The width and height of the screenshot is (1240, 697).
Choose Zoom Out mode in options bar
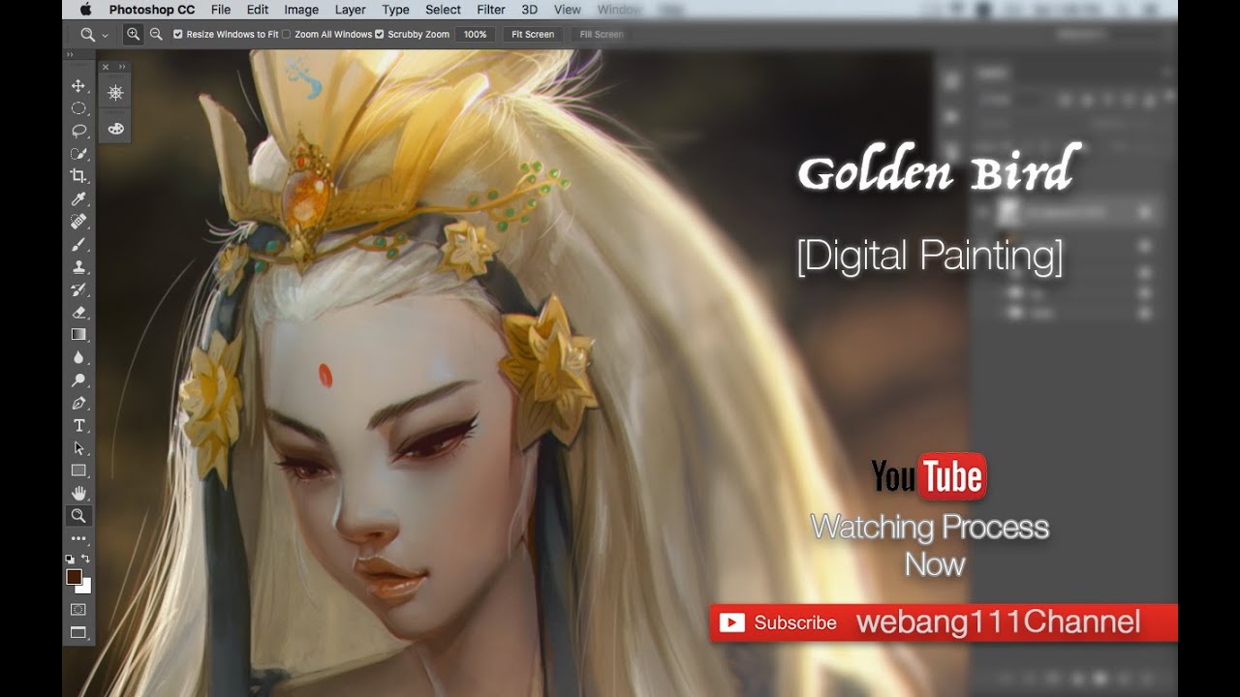(156, 34)
